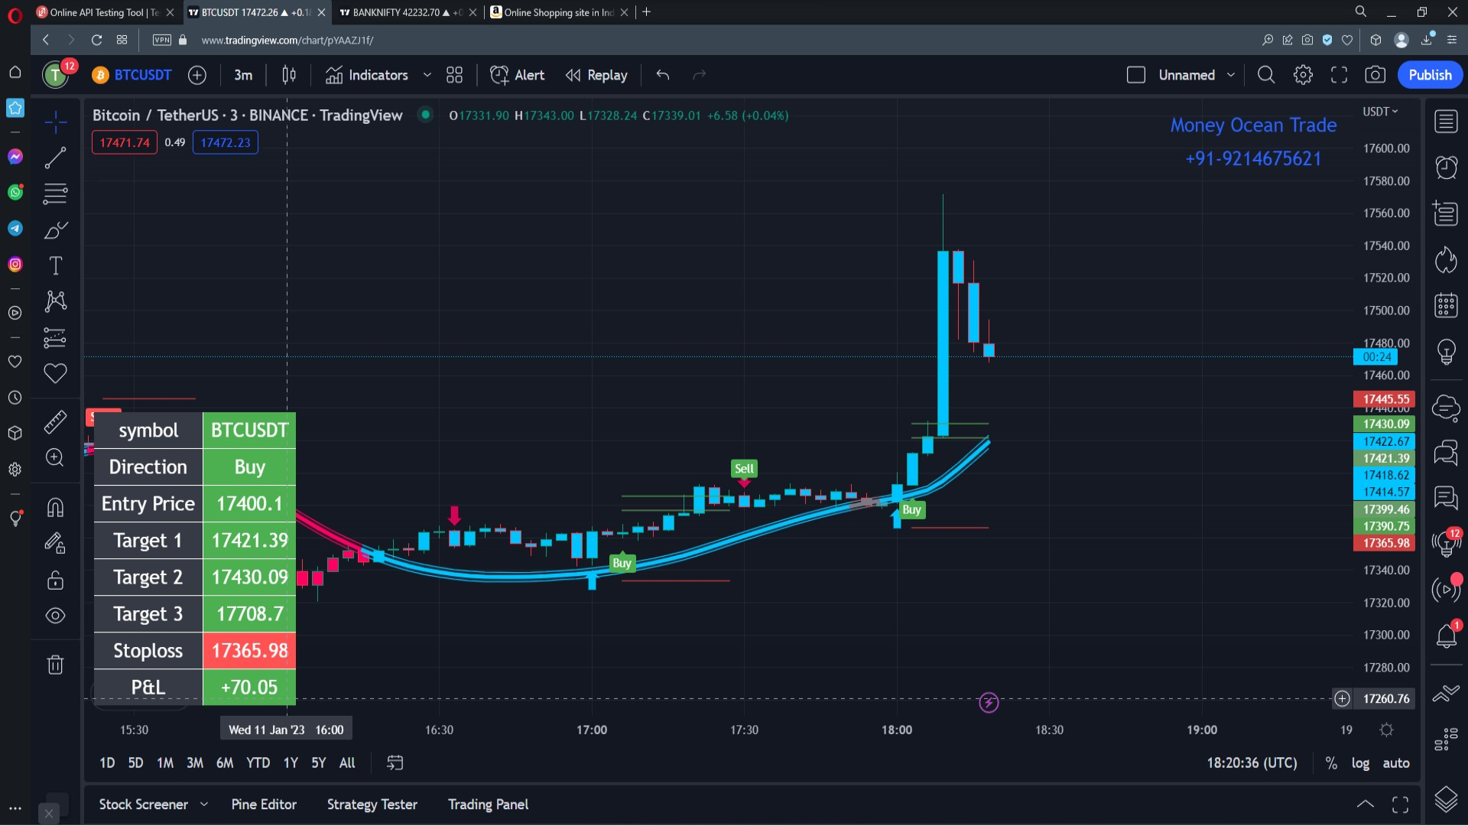Toggle percent price scale
Viewport: 1468px width, 826px height.
pyautogui.click(x=1331, y=763)
